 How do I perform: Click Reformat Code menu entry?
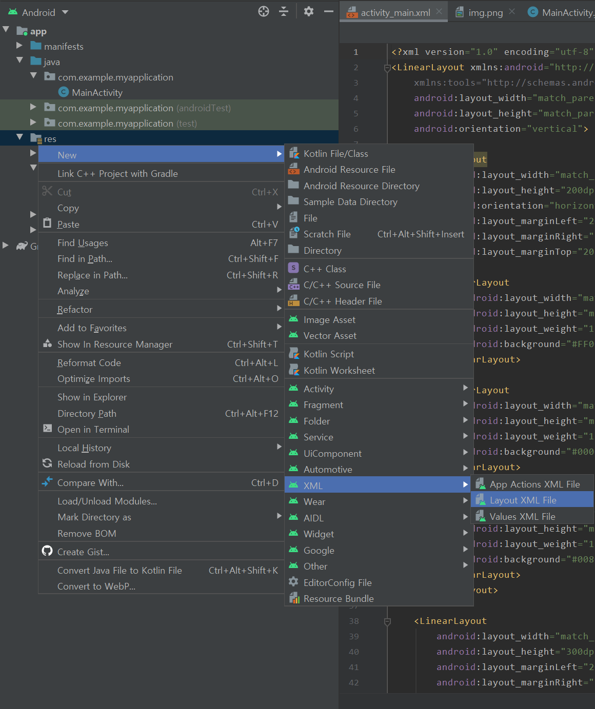click(161, 363)
